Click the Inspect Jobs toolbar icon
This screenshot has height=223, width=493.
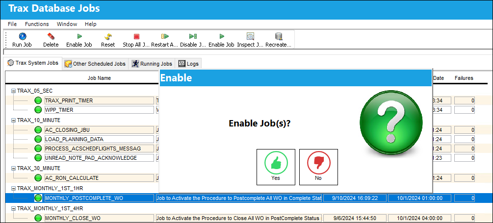(250, 36)
